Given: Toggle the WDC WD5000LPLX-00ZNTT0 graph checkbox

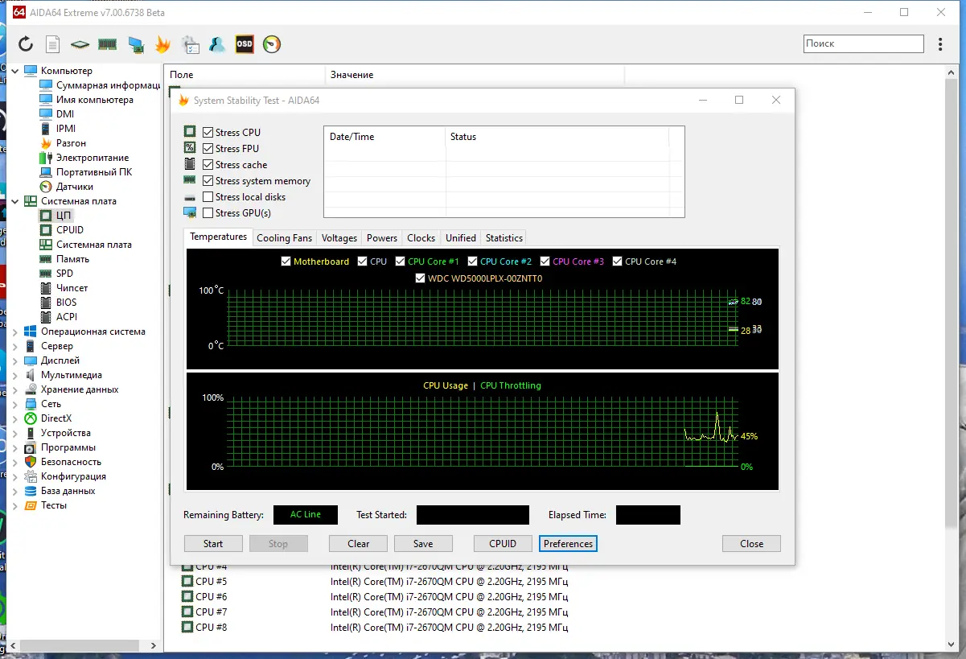Looking at the screenshot, I should [420, 278].
